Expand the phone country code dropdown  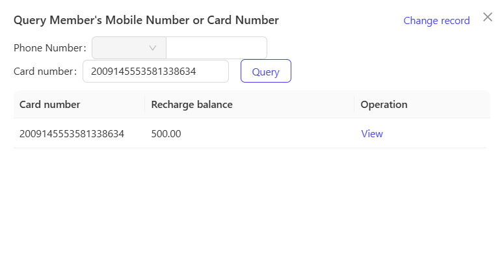129,48
